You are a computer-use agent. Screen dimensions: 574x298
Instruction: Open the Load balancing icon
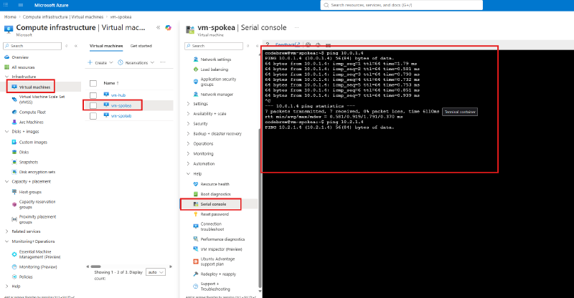coord(195,69)
